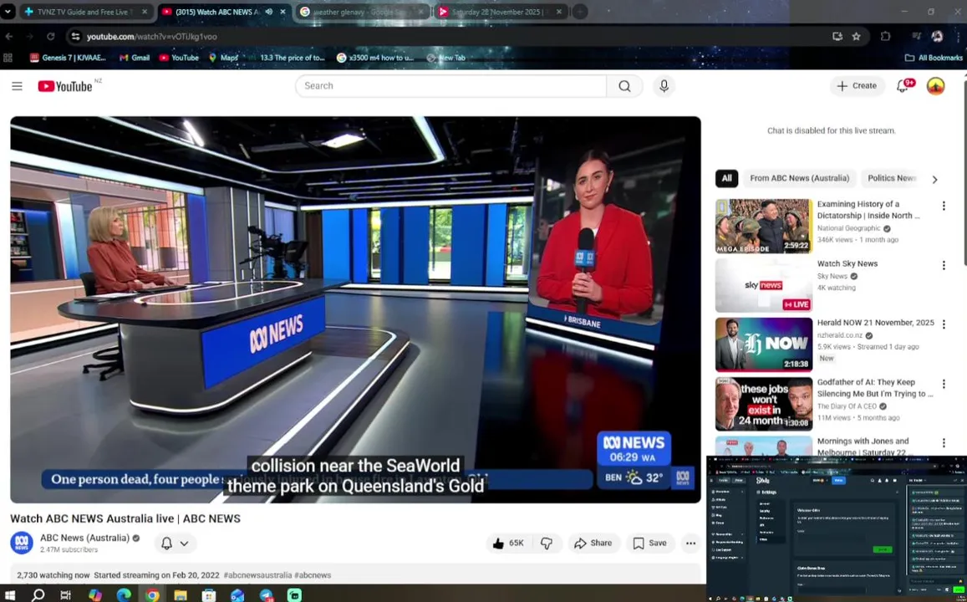Click the ABC News live video player
Viewport: 967px width, 602px height.
coord(355,309)
